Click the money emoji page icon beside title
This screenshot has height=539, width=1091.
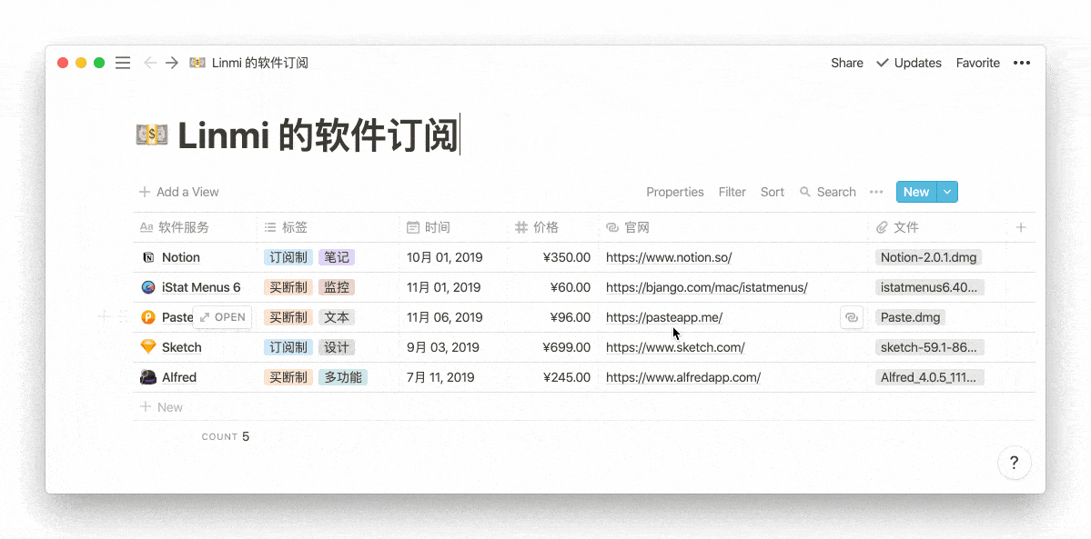click(x=152, y=135)
